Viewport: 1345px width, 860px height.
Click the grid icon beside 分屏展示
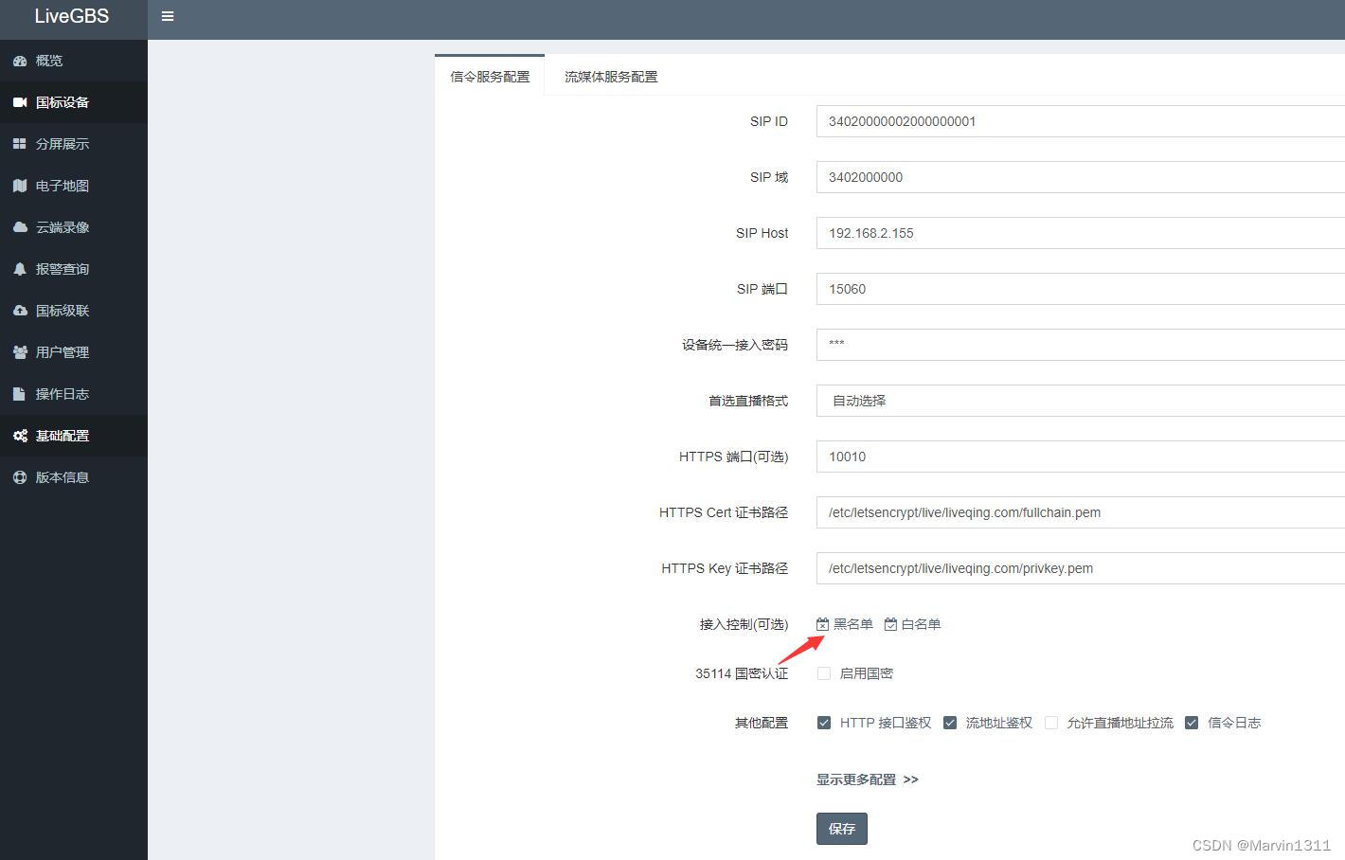click(20, 144)
